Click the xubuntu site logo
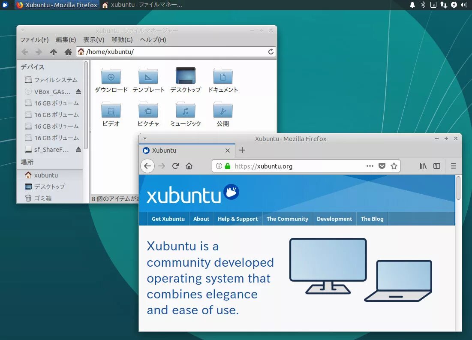This screenshot has width=472, height=340. coord(192,194)
